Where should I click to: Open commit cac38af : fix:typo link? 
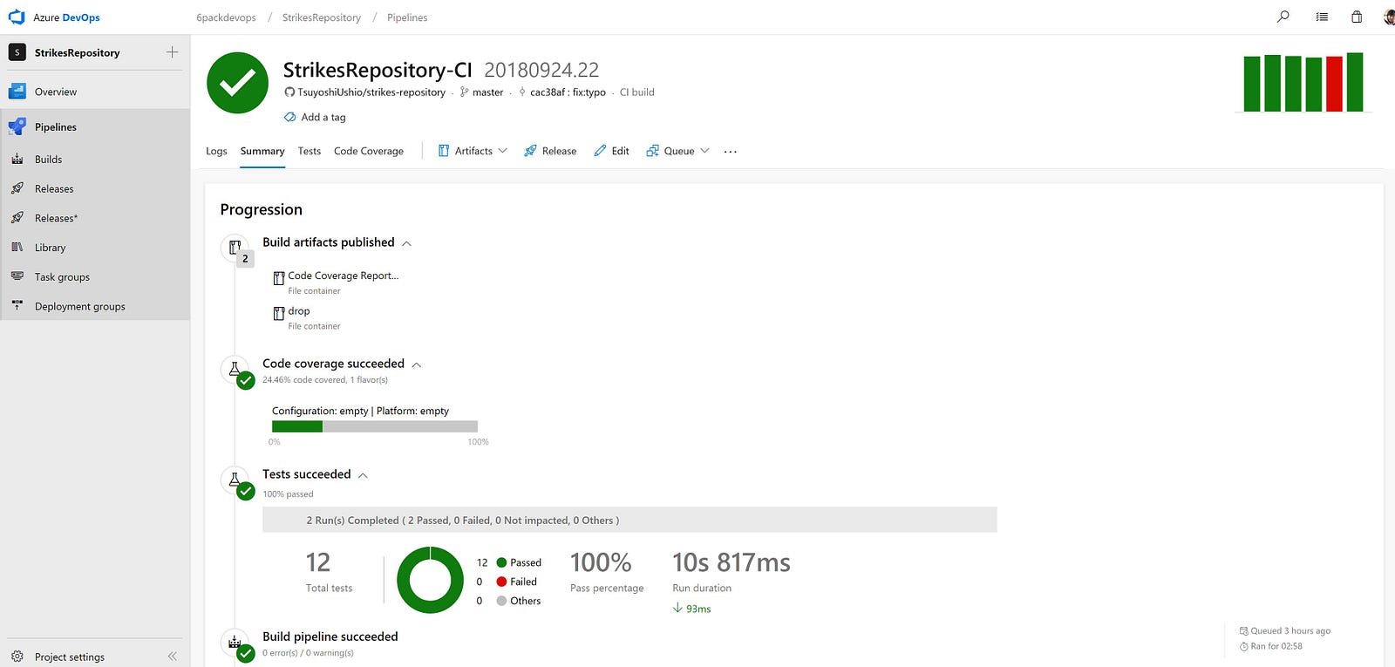(568, 92)
